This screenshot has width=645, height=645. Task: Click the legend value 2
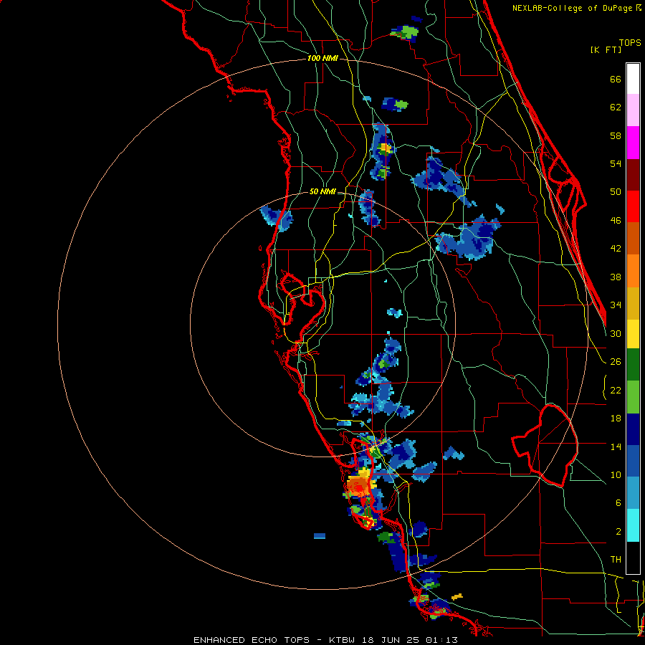(x=618, y=532)
